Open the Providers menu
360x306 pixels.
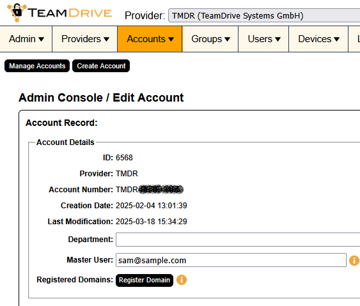pyautogui.click(x=84, y=39)
